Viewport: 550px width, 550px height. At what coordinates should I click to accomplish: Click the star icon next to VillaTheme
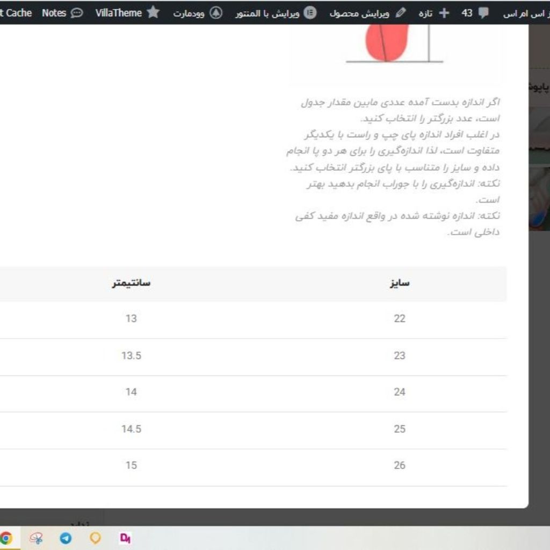tap(153, 12)
